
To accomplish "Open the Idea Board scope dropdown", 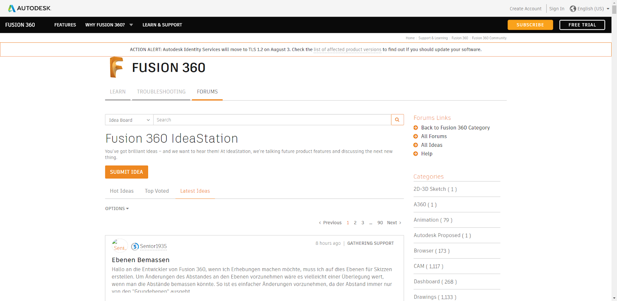I will (x=129, y=120).
